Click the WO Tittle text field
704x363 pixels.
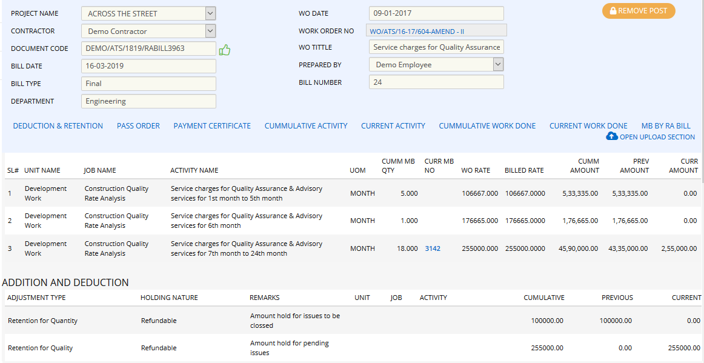click(436, 47)
